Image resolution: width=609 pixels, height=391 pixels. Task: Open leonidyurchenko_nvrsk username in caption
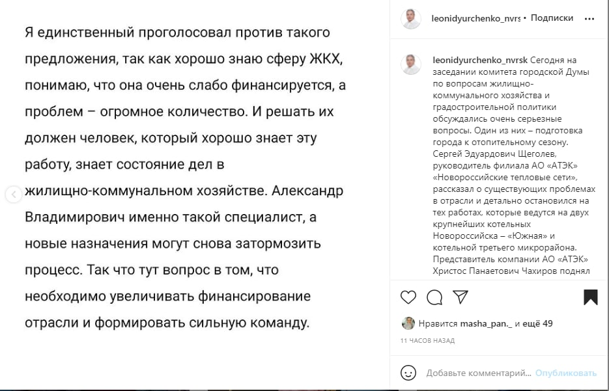[480, 60]
